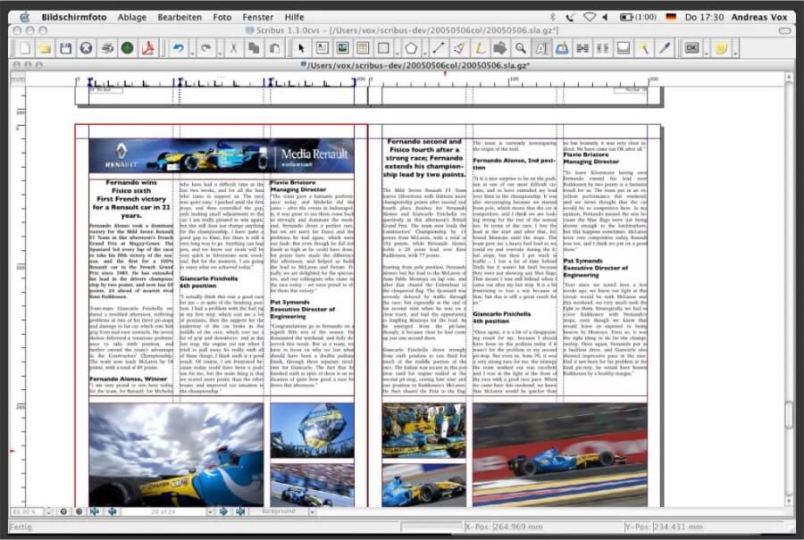Select the Insert Line tool
Screen dimensions: 804x540
pos(439,49)
